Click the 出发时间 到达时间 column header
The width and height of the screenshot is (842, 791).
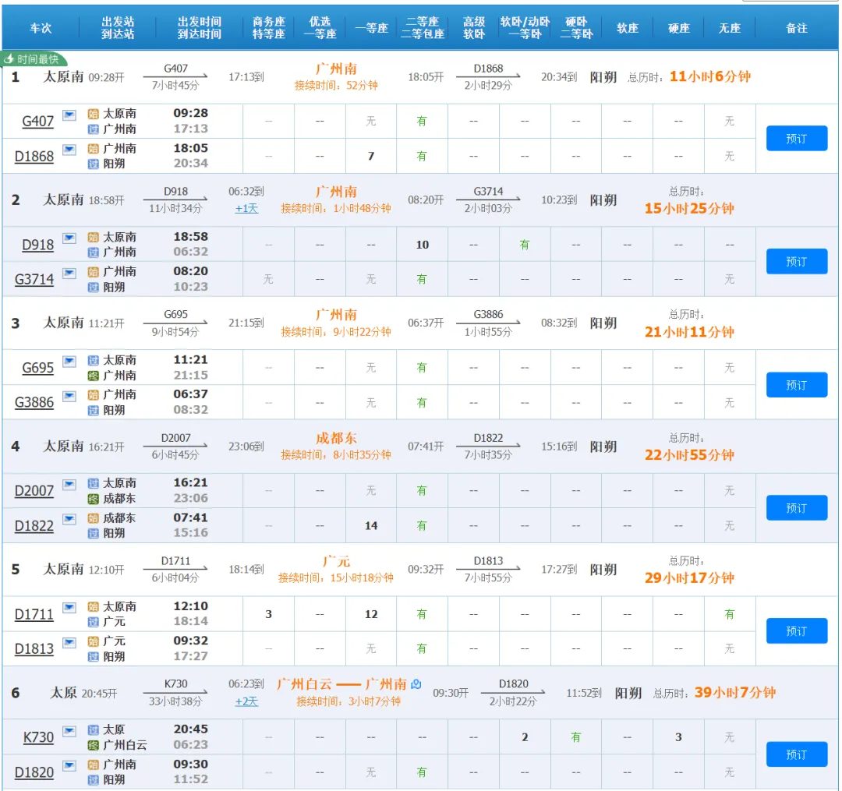click(200, 28)
